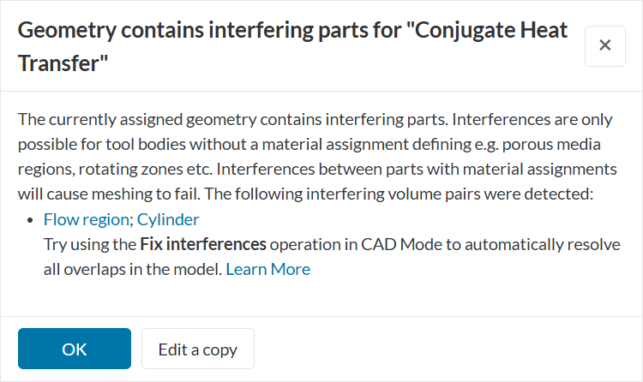Click the Edit a copy button
Screen dimensions: 643x382
pyautogui.click(x=197, y=349)
